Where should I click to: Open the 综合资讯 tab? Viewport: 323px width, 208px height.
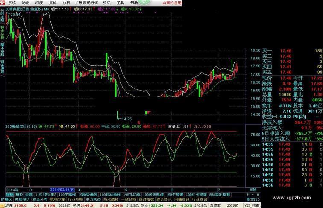pos(164,199)
